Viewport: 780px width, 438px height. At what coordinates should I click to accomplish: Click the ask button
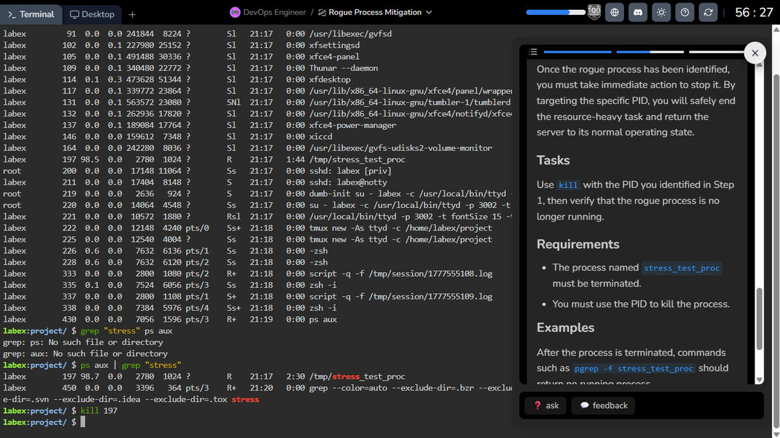(x=545, y=406)
